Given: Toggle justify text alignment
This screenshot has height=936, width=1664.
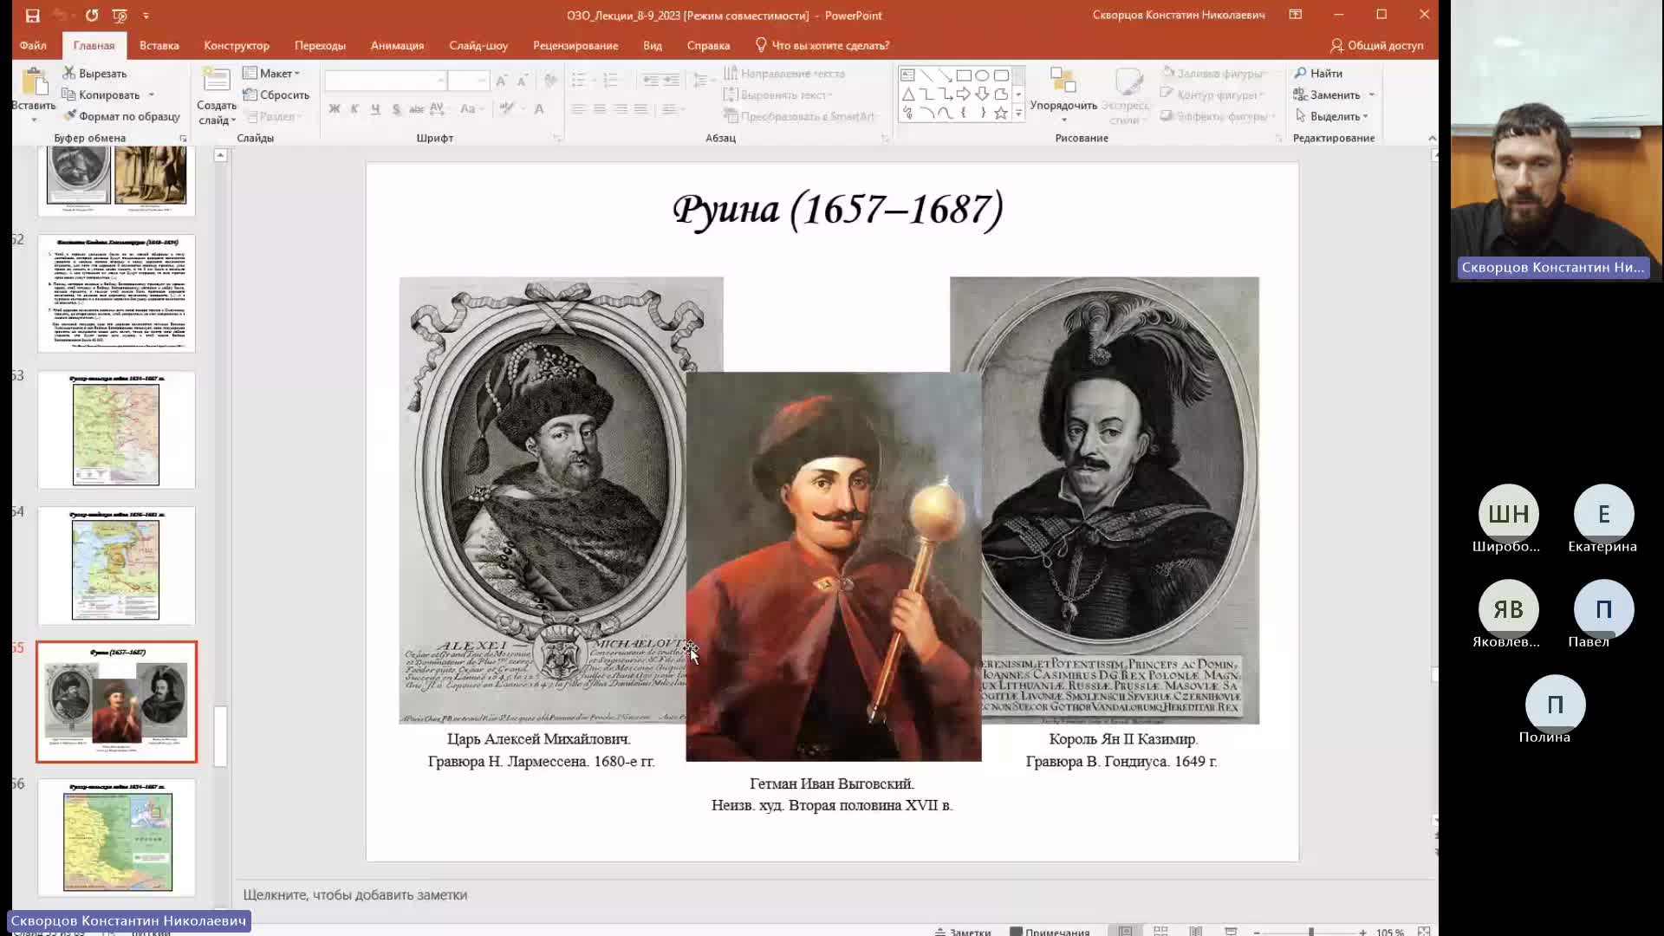Looking at the screenshot, I should (640, 108).
